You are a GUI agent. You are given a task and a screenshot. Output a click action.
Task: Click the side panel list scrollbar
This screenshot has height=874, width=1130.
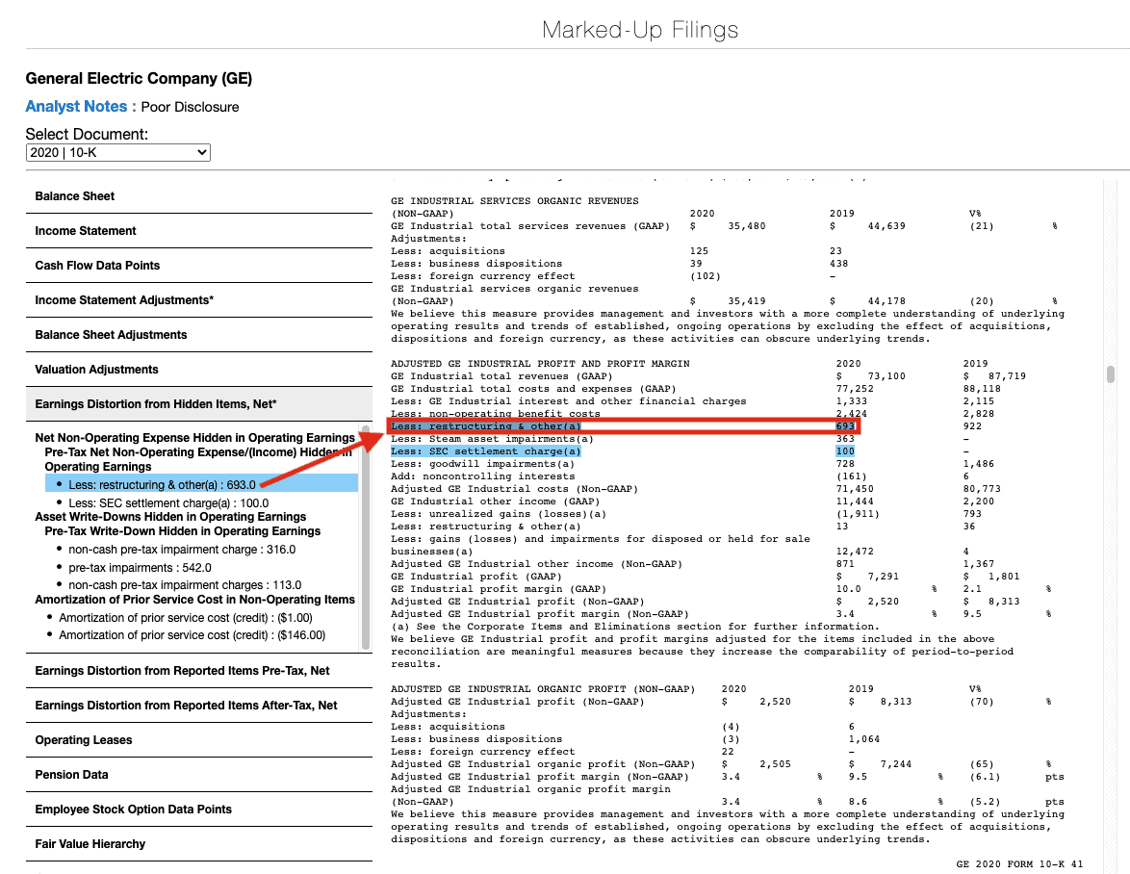[366, 537]
